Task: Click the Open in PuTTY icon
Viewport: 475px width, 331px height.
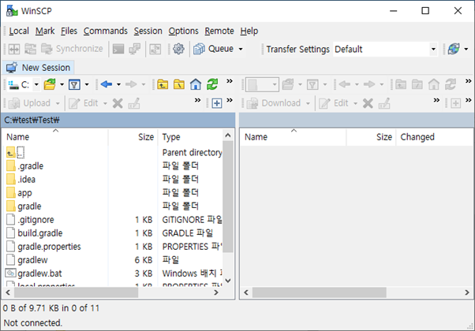Action: pos(135,49)
